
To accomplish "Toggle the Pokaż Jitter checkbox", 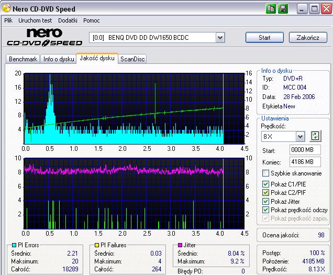I will [x=265, y=201].
